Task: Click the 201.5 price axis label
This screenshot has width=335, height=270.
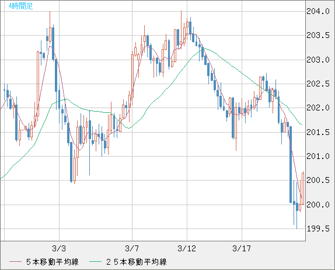Action: [318, 132]
